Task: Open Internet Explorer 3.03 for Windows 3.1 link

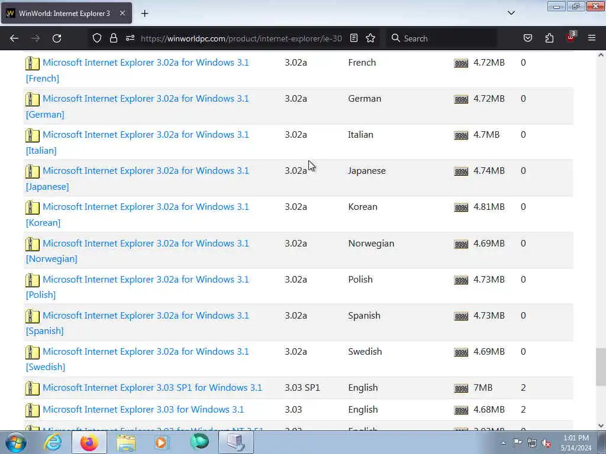Action: pos(143,409)
